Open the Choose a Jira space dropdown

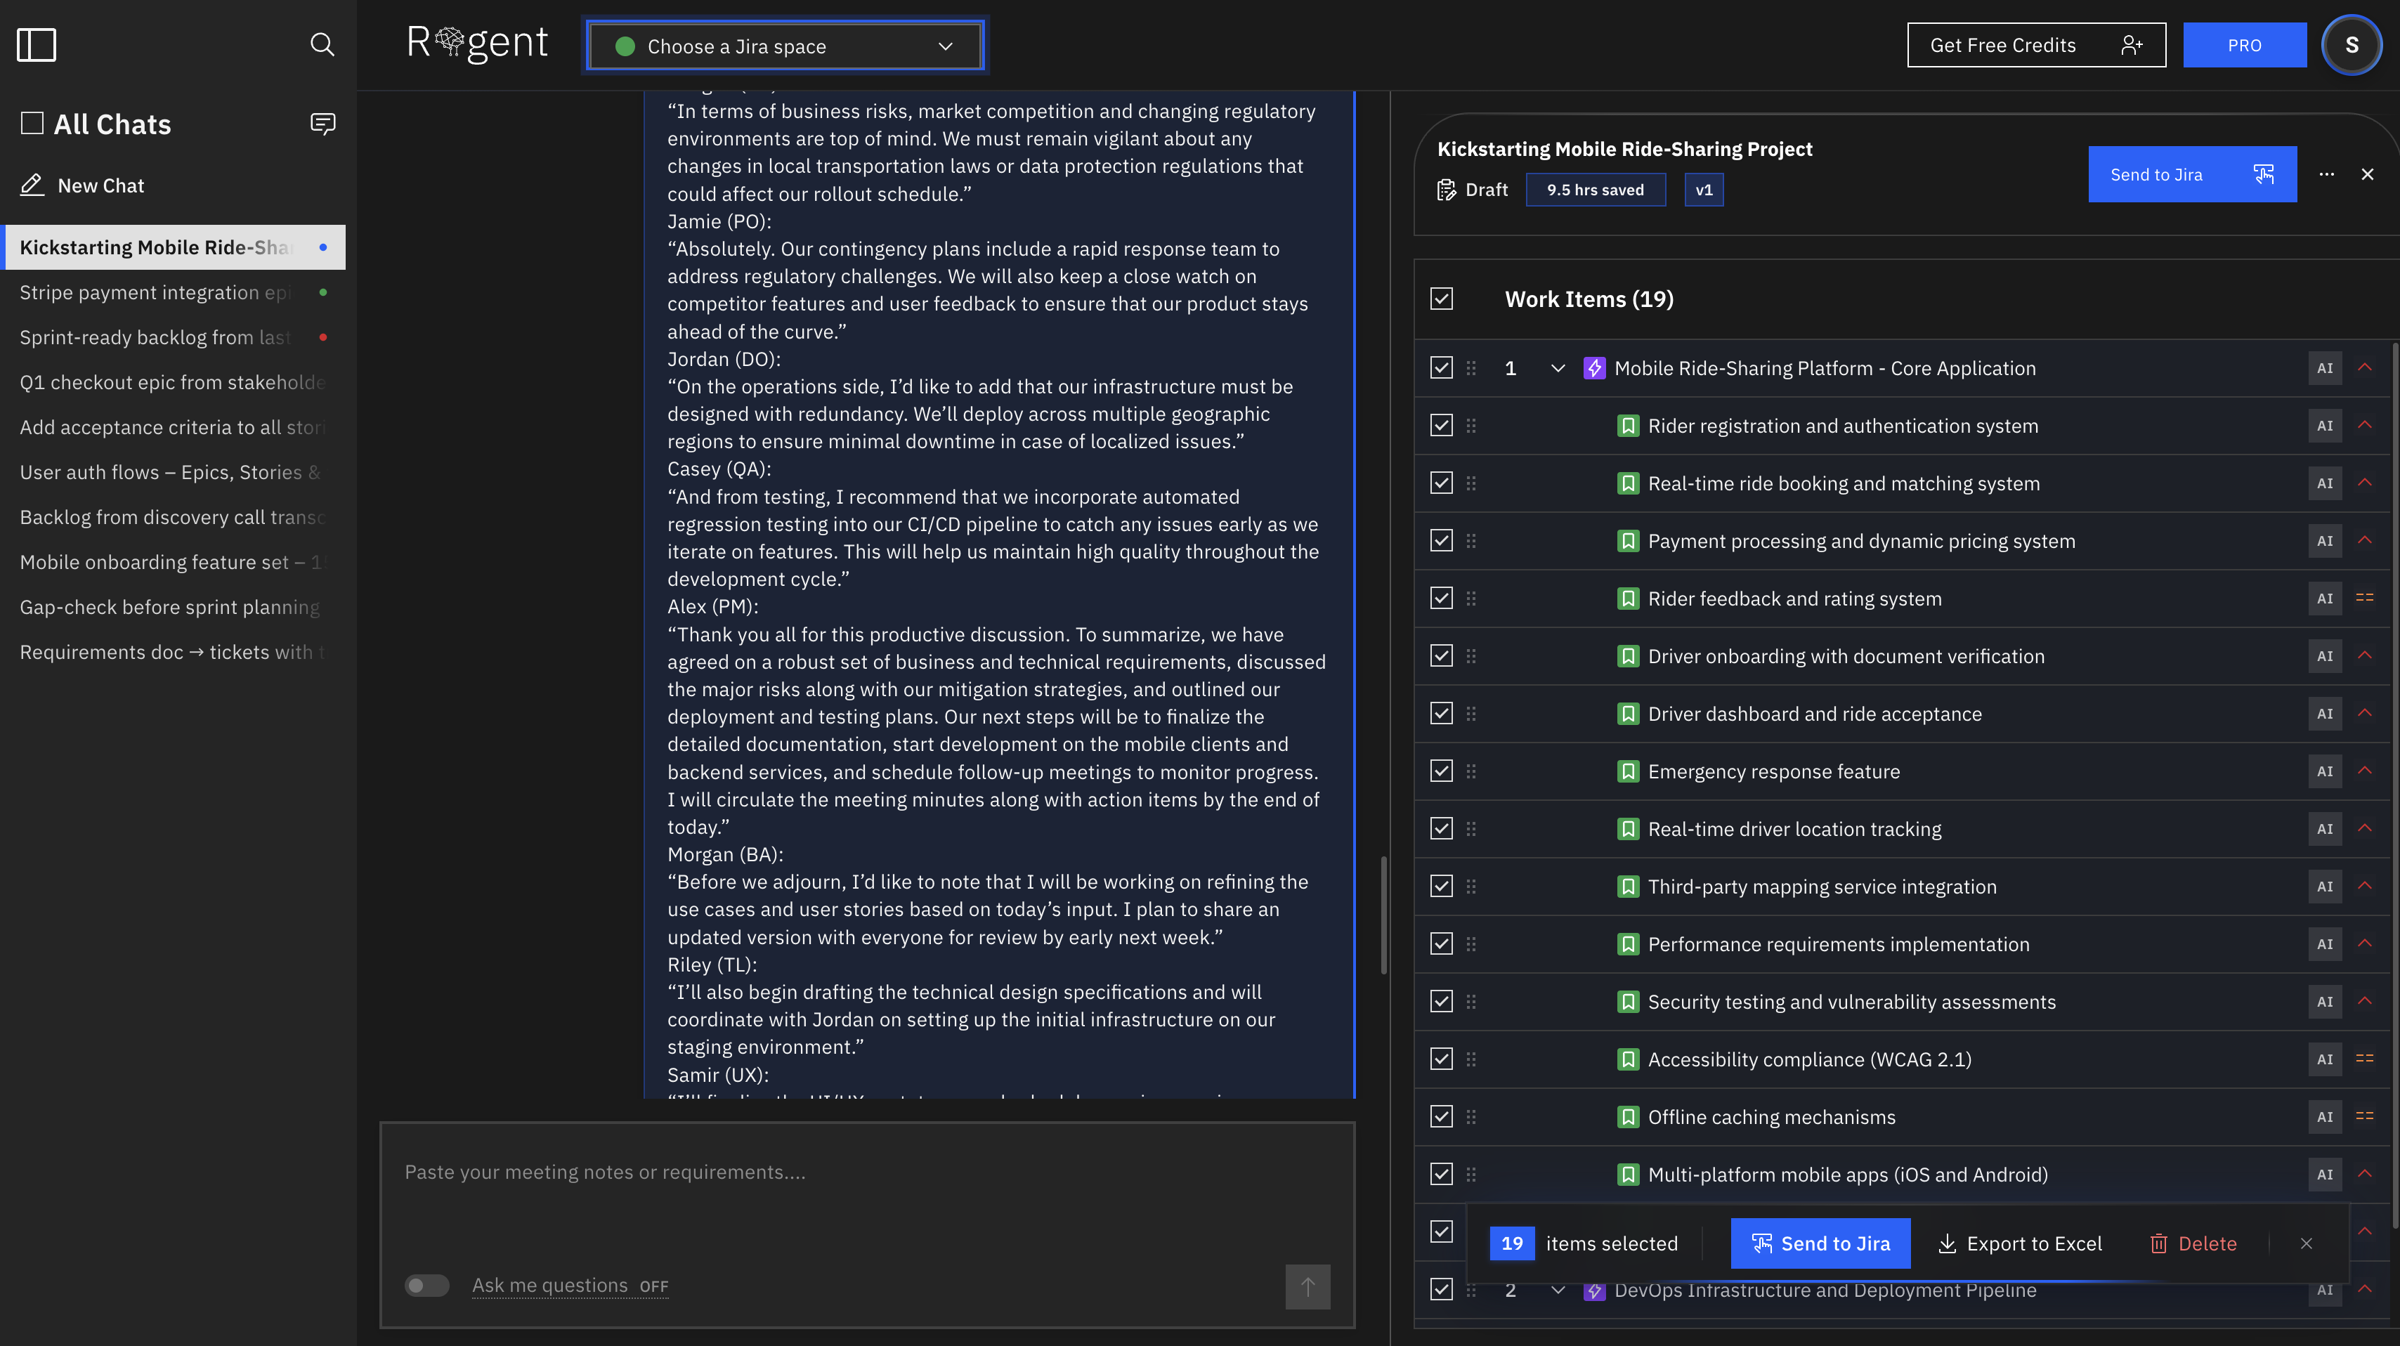point(785,46)
